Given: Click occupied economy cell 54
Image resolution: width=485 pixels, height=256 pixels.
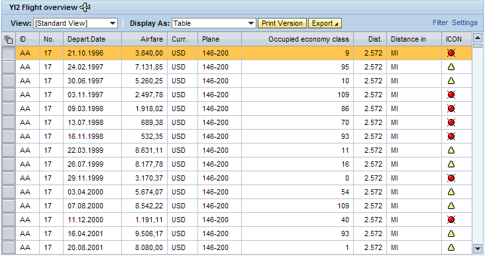Looking at the screenshot, I should 297,192.
